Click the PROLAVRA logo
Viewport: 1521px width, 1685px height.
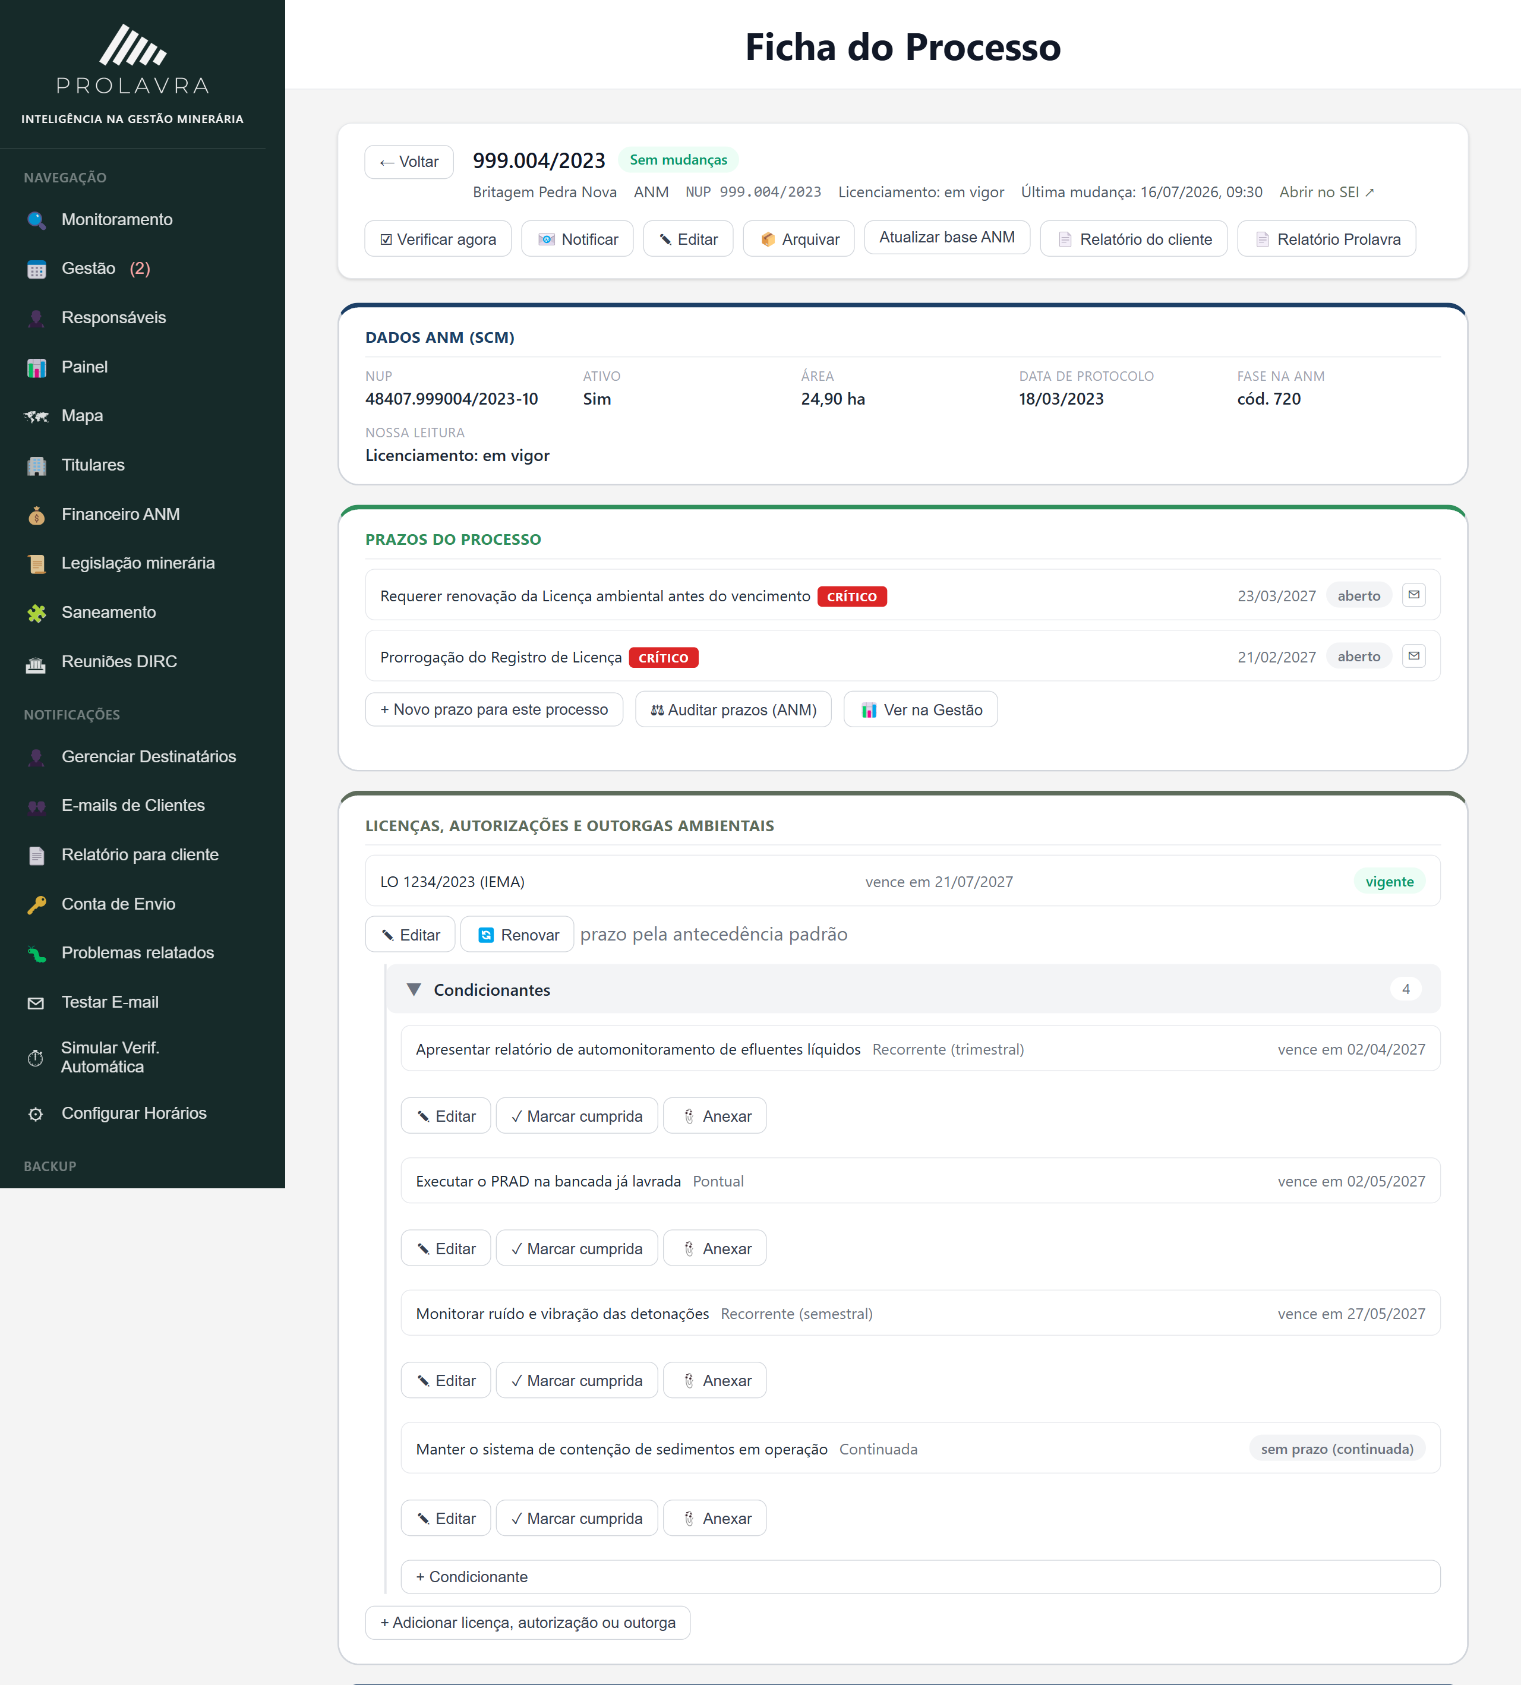(x=133, y=59)
